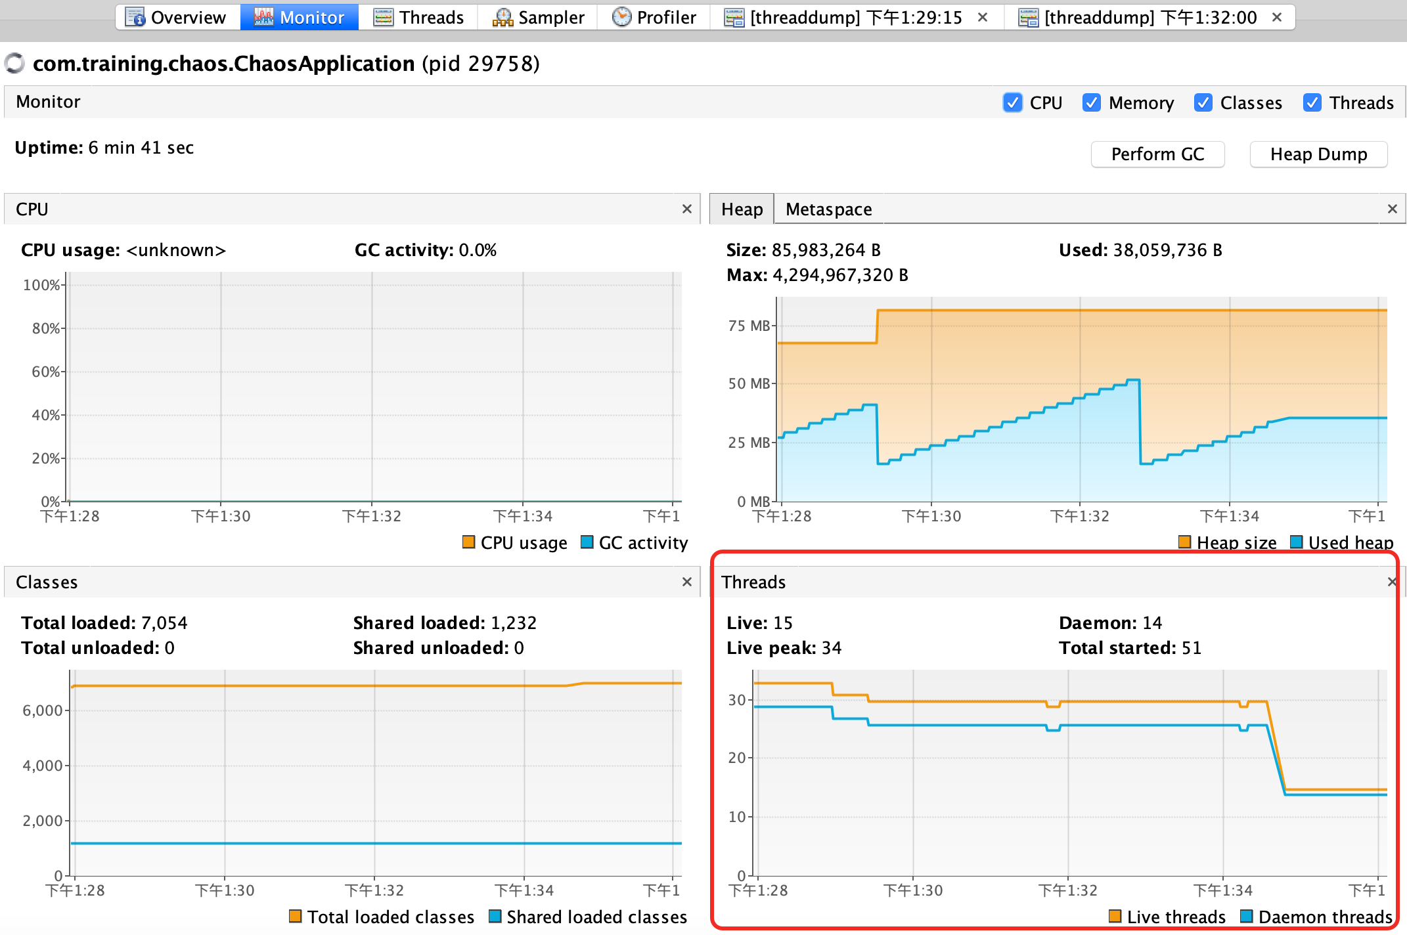Image resolution: width=1407 pixels, height=935 pixels.
Task: Click the Heap size legend swatch
Action: pyautogui.click(x=1184, y=542)
